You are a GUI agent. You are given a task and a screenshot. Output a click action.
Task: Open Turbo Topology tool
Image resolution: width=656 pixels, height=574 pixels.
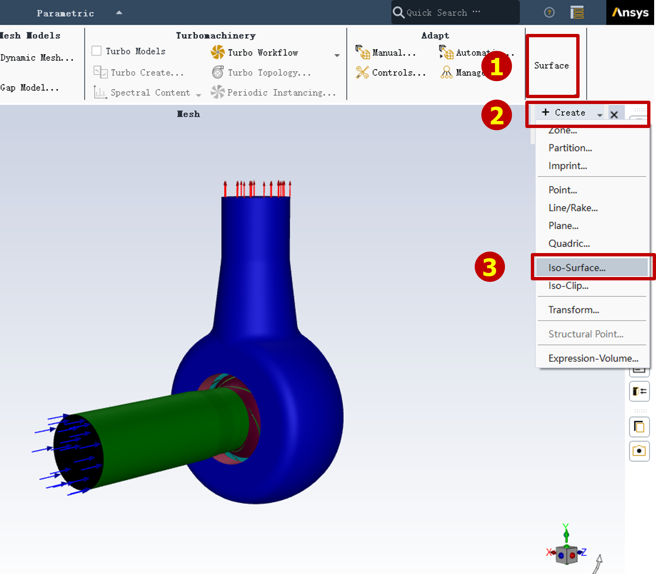[x=261, y=72]
